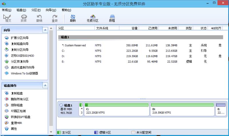Click the app icon in the title bar
Image resolution: width=229 pixels, height=136 pixels.
pyautogui.click(x=4, y=4)
